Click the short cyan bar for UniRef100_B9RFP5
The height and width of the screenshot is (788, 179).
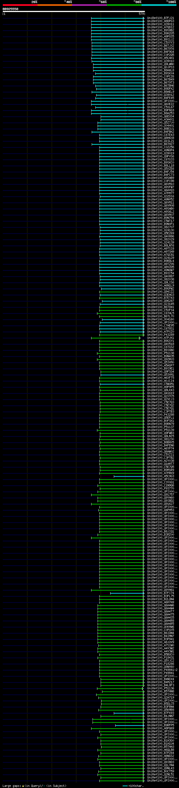(129, 725)
